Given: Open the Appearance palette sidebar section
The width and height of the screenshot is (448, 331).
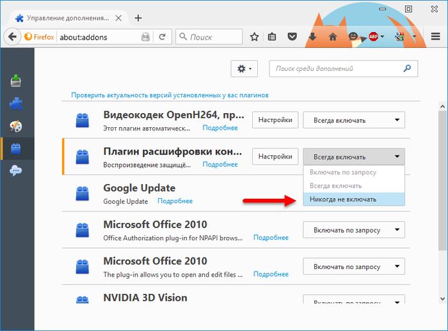Looking at the screenshot, I should (x=16, y=126).
